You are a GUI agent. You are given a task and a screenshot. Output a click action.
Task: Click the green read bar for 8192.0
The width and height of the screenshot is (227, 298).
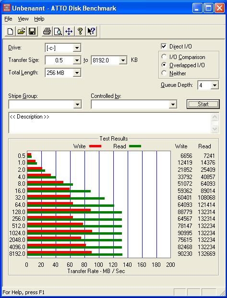pos(75,255)
